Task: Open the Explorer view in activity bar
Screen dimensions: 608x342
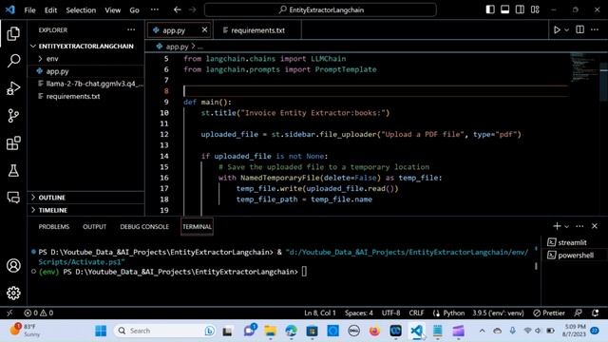Action: point(13,34)
